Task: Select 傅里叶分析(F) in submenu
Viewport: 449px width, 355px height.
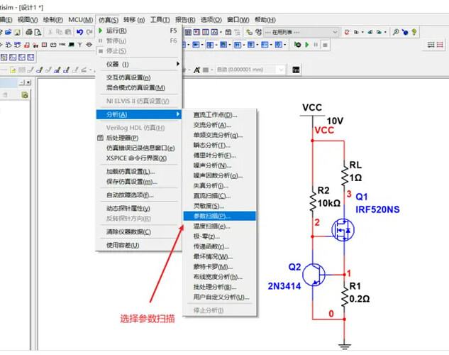Action: coord(220,155)
